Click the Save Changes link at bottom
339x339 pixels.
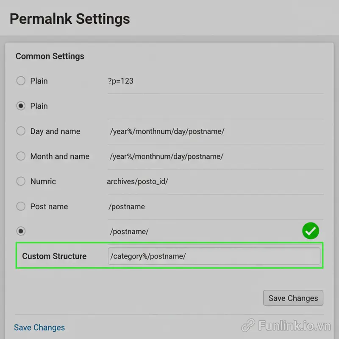39,327
